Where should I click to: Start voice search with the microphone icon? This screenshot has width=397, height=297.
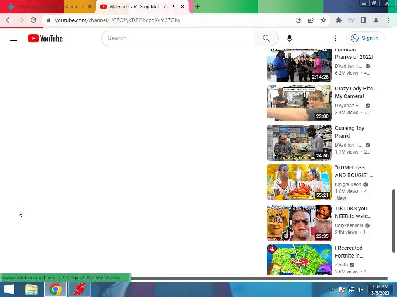(289, 38)
